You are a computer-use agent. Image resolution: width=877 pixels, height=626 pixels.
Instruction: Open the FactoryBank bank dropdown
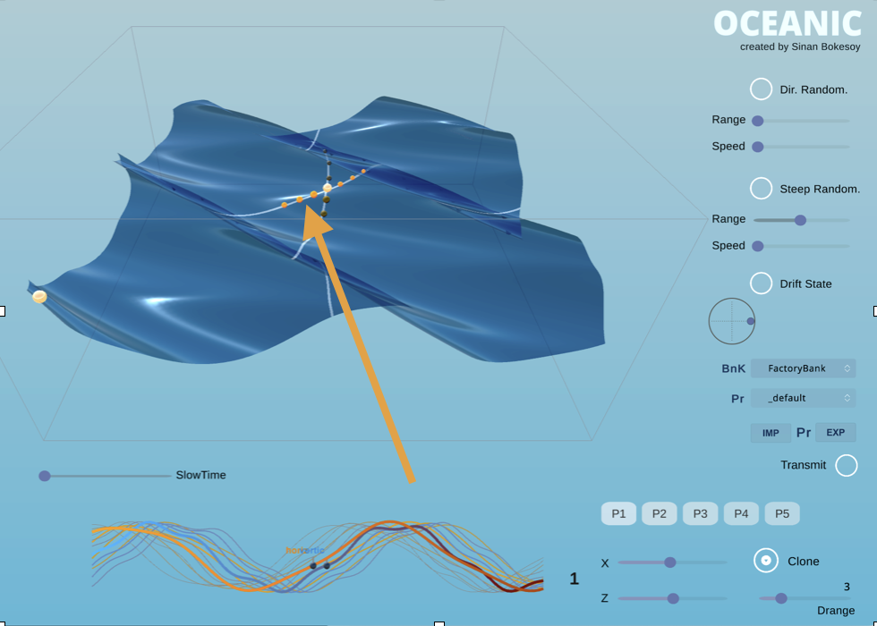point(803,368)
